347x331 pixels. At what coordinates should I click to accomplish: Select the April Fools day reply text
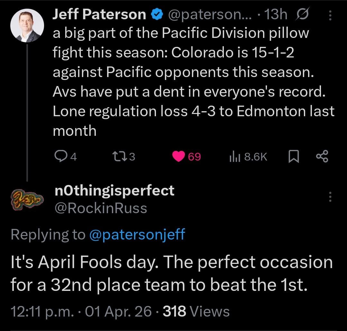coord(171,273)
